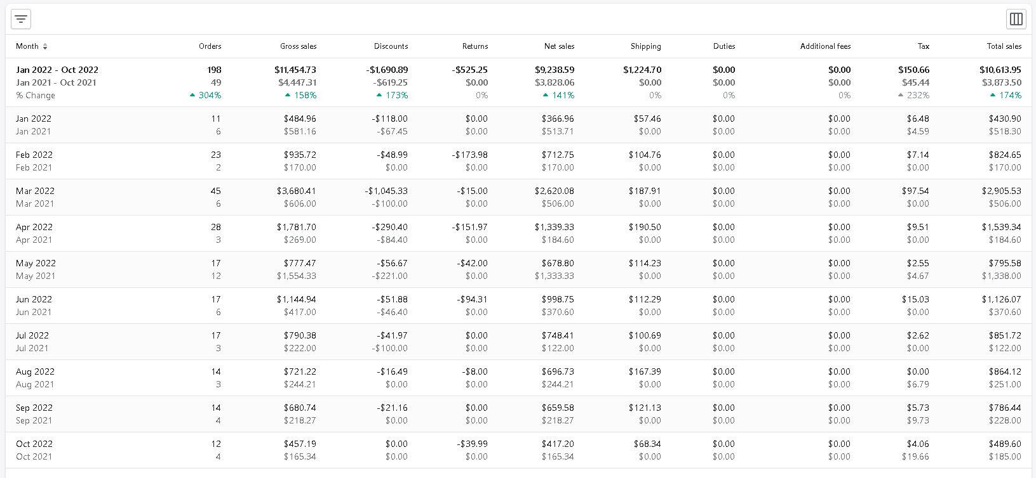The width and height of the screenshot is (1036, 478).
Task: Click Jun 2022 total sales $1,126.07
Action: (1002, 299)
